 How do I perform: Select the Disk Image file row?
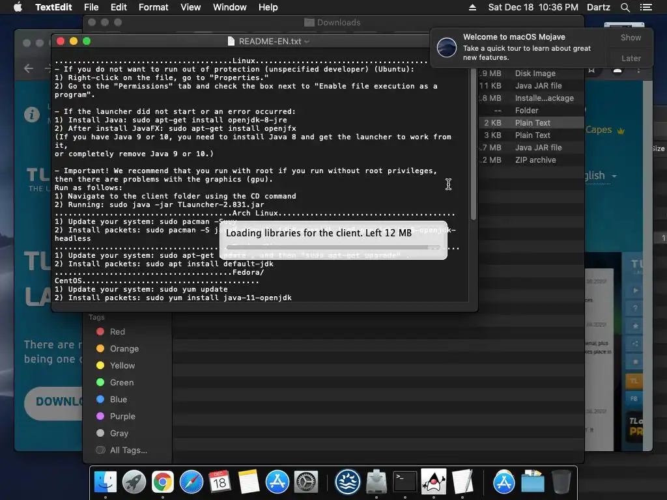(x=531, y=73)
